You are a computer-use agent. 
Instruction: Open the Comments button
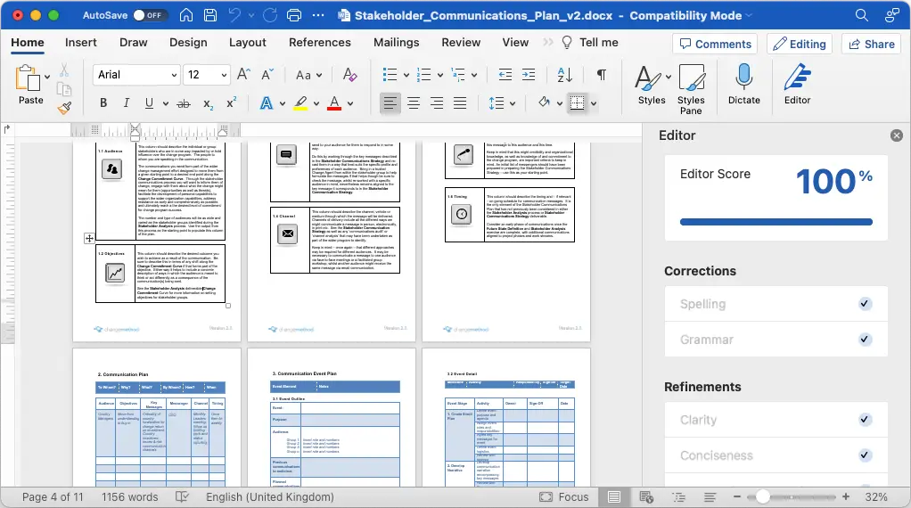715,44
